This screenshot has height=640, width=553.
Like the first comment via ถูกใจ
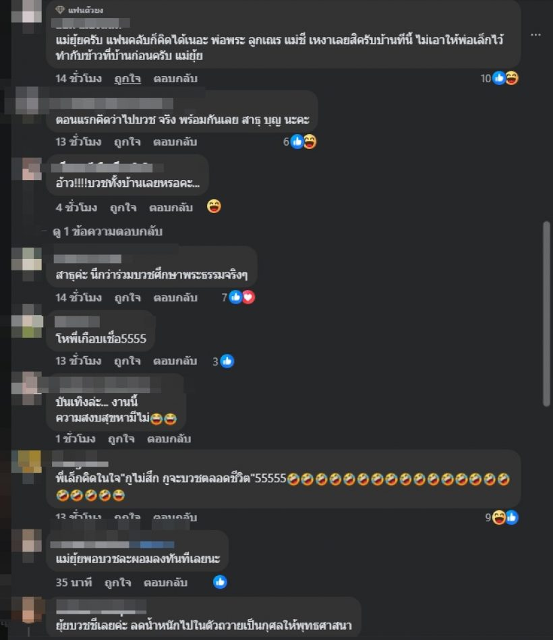pyautogui.click(x=127, y=78)
